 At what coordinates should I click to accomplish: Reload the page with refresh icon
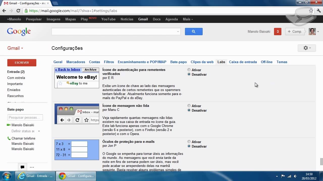(x=18, y=11)
